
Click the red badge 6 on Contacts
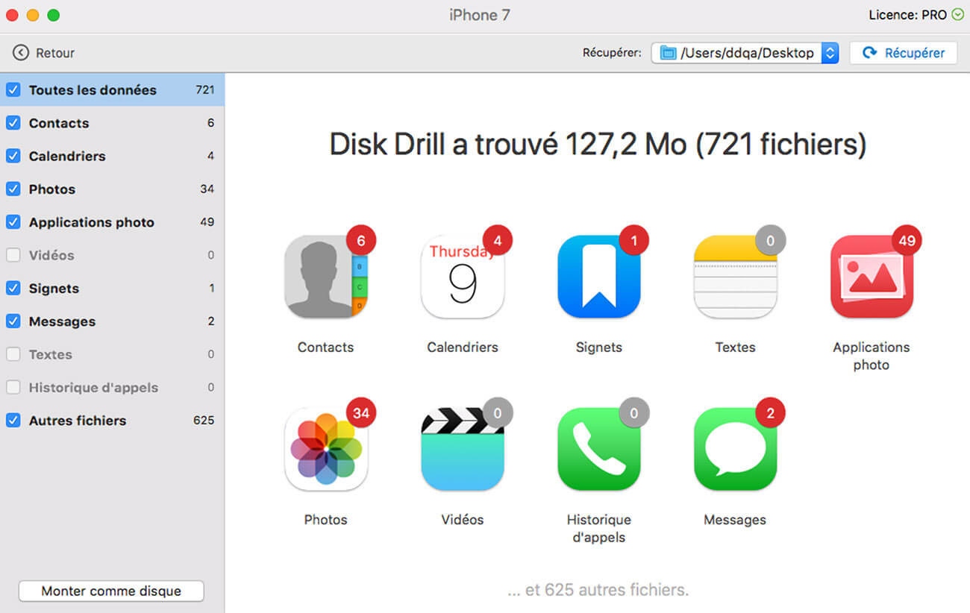[361, 240]
